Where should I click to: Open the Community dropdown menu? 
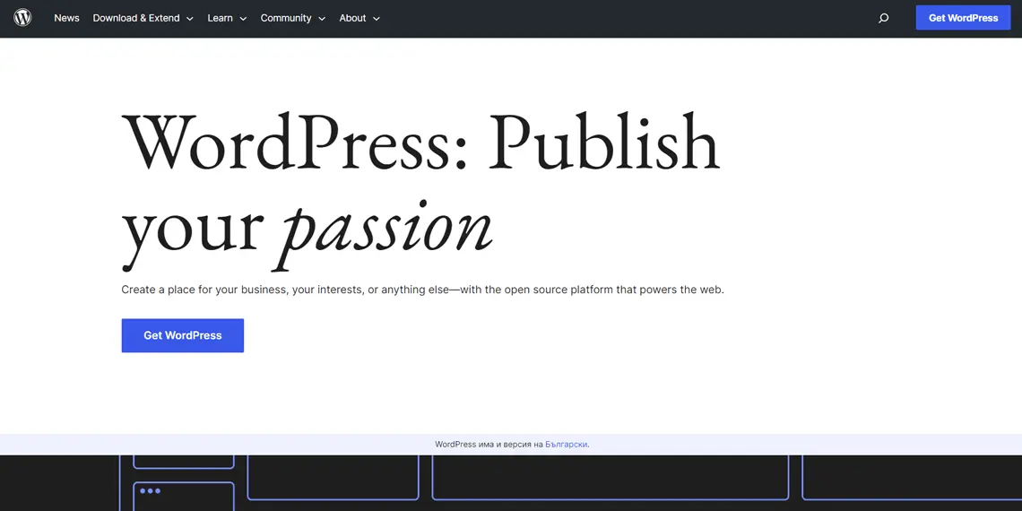(292, 18)
